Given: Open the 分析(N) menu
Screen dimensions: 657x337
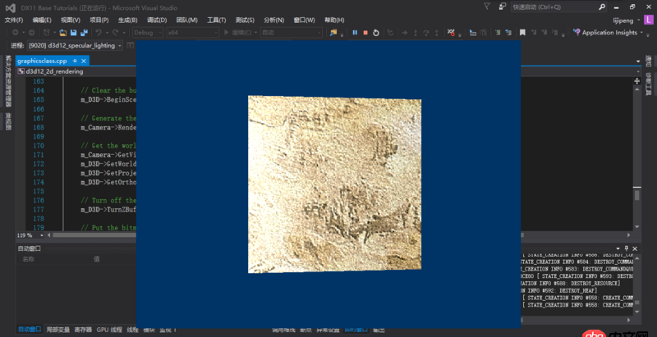Looking at the screenshot, I should coord(273,20).
